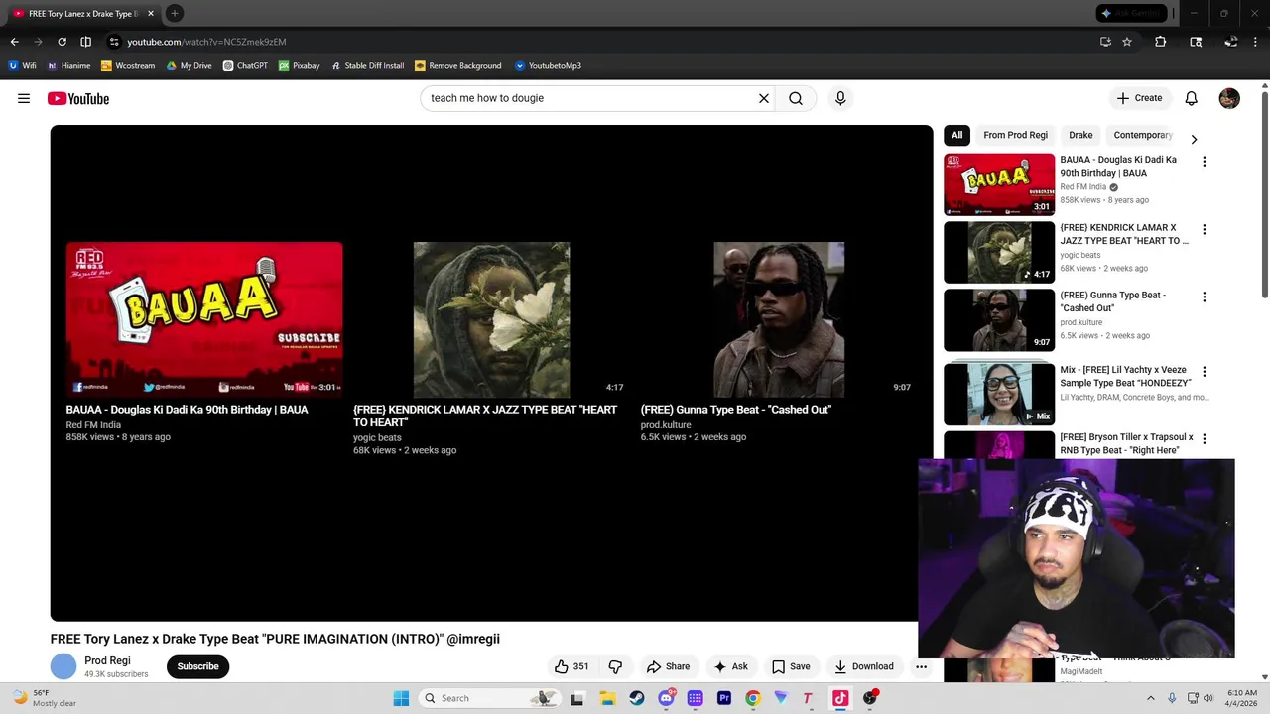This screenshot has width=1270, height=714.
Task: Open Chrome from taskbar
Action: [753, 698]
